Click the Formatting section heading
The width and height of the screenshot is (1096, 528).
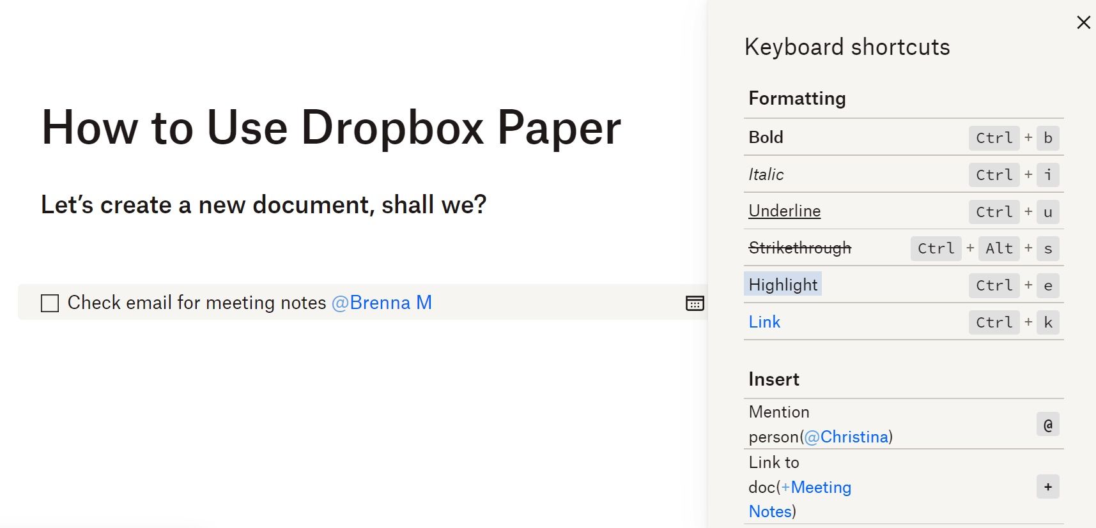(x=797, y=98)
